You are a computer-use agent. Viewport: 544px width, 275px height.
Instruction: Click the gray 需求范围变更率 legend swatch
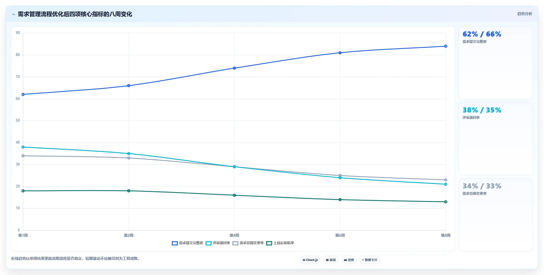pyautogui.click(x=235, y=243)
